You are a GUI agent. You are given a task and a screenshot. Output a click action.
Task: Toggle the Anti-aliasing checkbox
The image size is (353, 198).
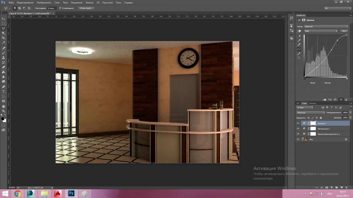(x=60, y=8)
